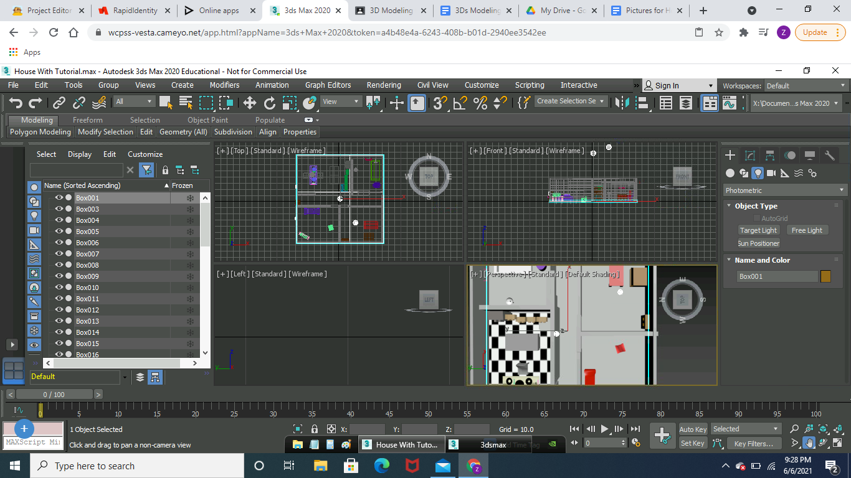Toggle the 3D Snaps button
The image size is (851, 478).
click(440, 103)
